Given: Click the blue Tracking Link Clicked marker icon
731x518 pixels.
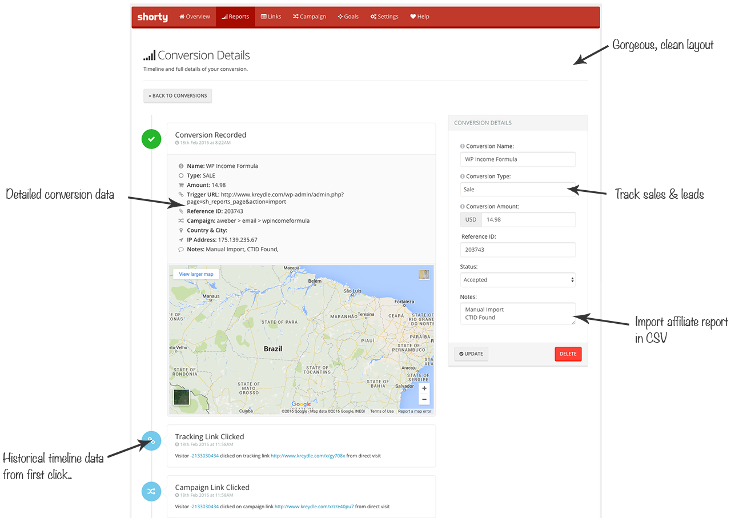Looking at the screenshot, I should click(x=151, y=440).
